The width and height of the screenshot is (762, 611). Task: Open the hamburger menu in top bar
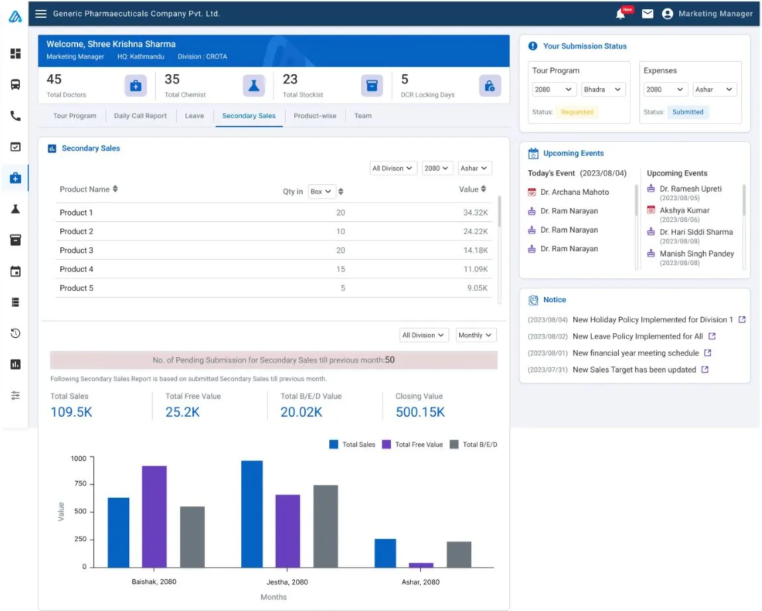(x=41, y=14)
